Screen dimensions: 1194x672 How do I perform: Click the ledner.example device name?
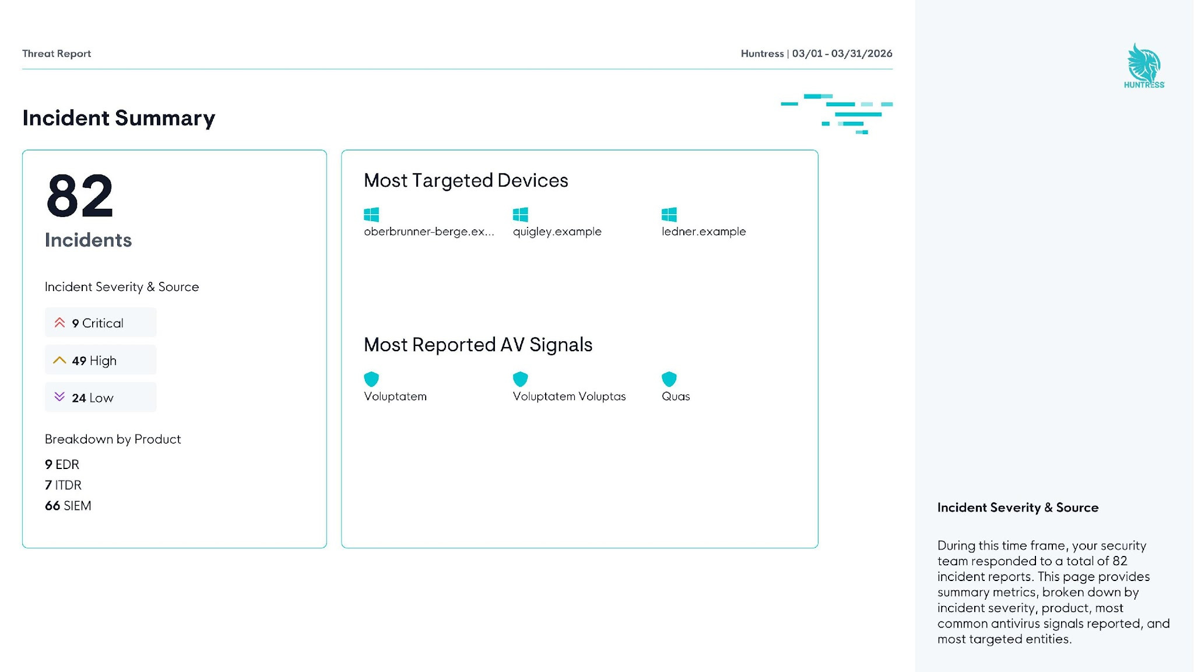[704, 232]
